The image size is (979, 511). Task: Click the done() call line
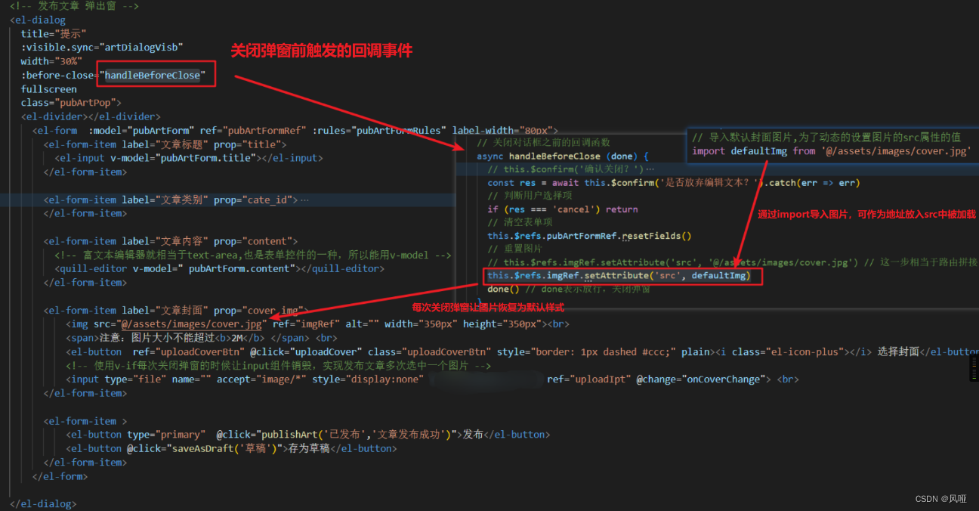point(504,290)
